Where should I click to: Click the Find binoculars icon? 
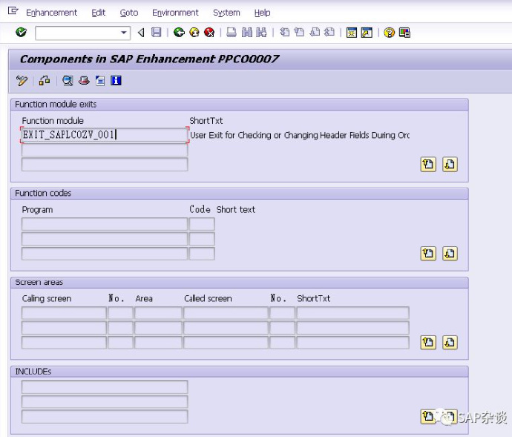pos(247,33)
